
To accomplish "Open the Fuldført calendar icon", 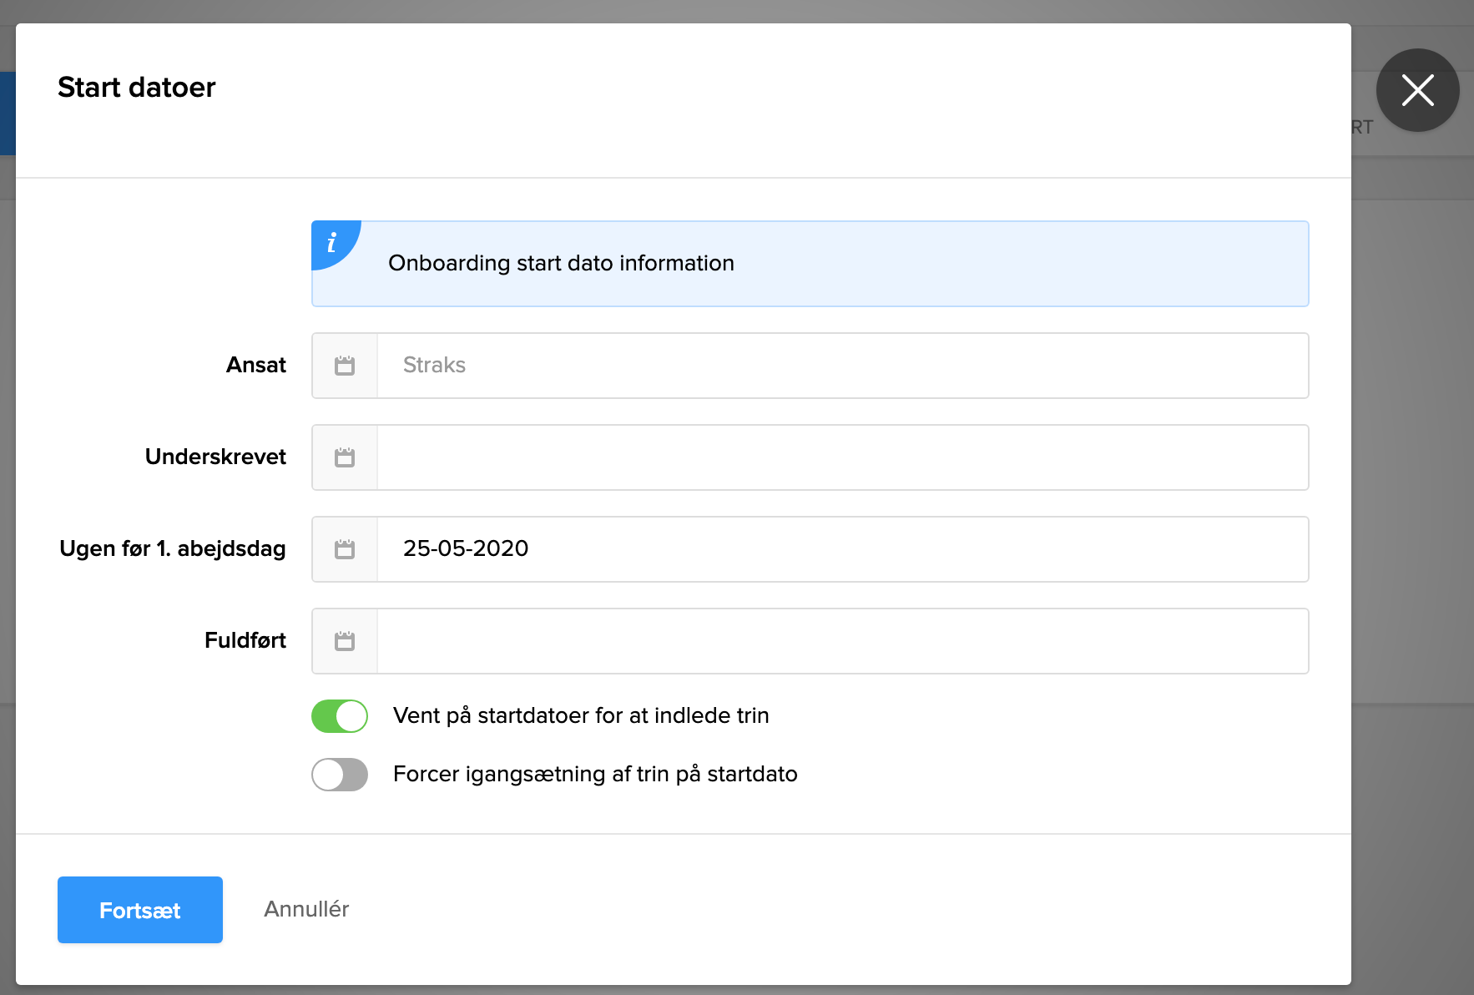I will tap(345, 641).
